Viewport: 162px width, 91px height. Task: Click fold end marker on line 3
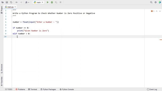(12, 16)
